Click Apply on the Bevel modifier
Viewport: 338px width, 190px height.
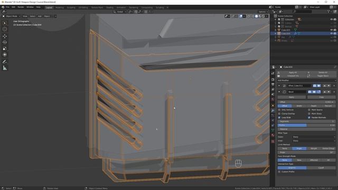coord(292,97)
